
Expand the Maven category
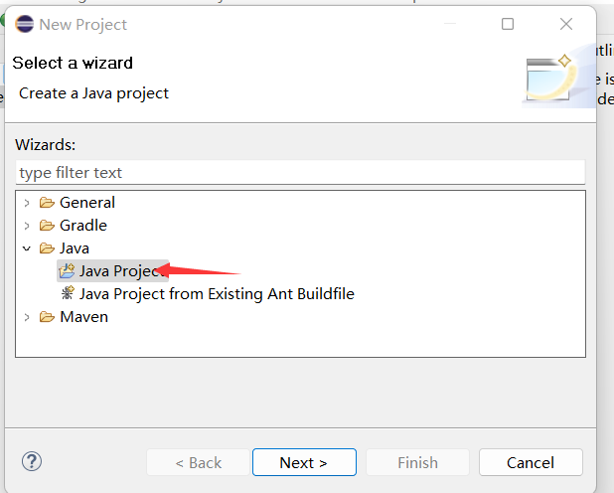click(x=27, y=317)
